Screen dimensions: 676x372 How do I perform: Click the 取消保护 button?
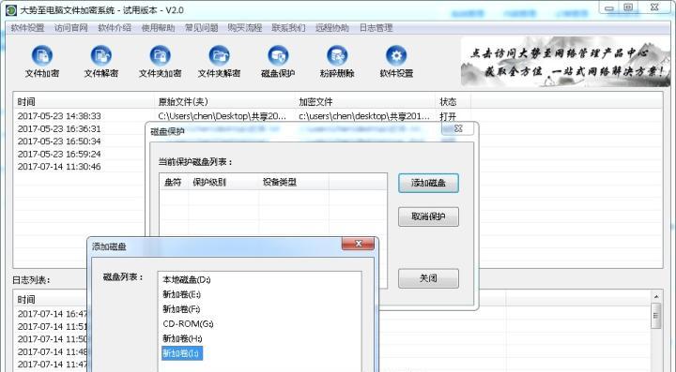coord(428,216)
